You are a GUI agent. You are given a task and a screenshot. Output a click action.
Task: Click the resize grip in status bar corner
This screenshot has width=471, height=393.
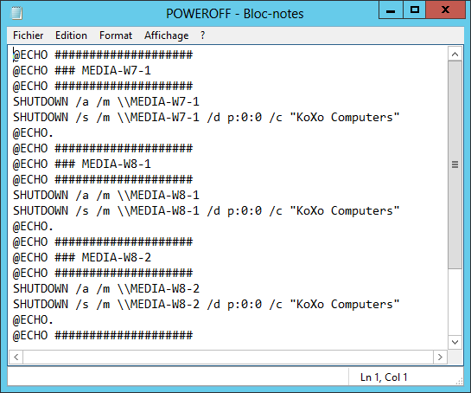click(x=459, y=381)
